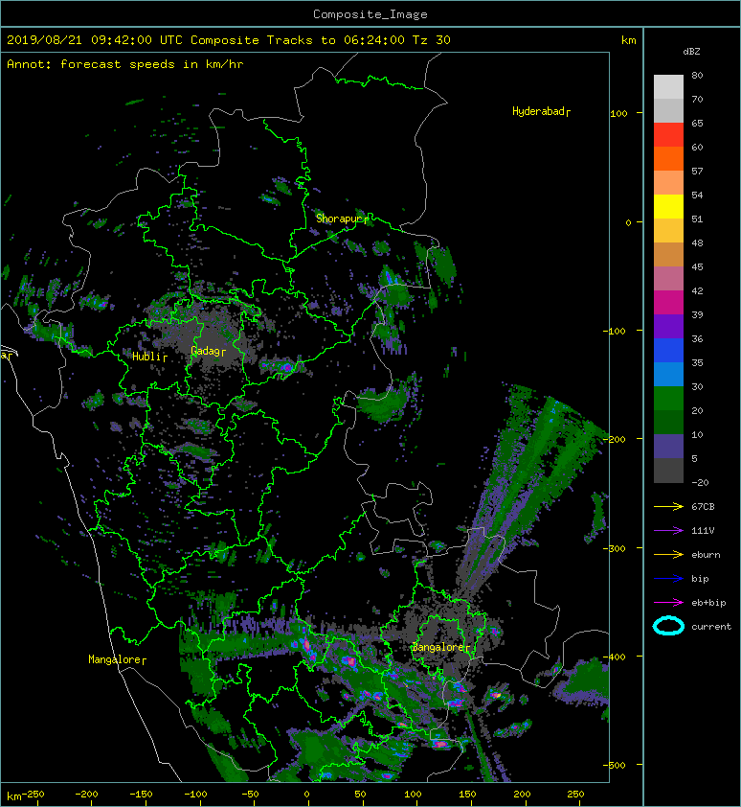
Task: Click the 36 value on dBZ scale
Action: tap(697, 338)
